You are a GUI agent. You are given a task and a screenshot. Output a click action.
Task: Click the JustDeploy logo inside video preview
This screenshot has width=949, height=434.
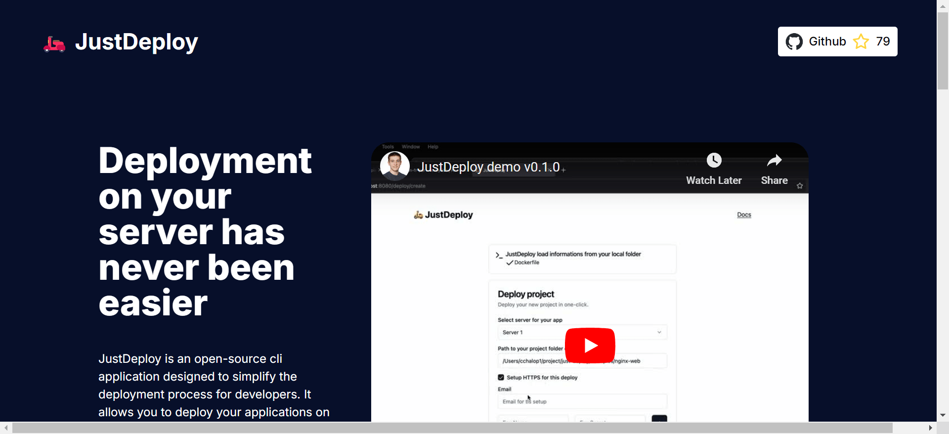tap(443, 215)
